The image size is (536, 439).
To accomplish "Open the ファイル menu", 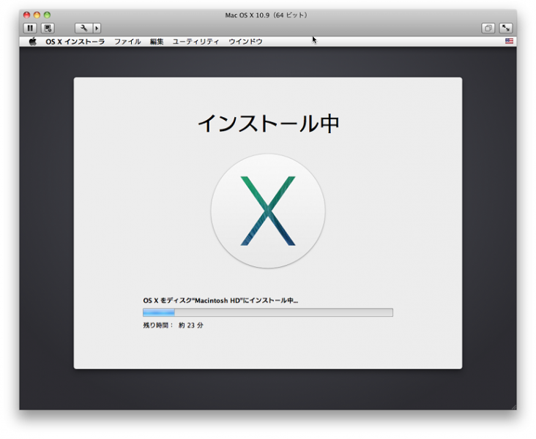I will 127,42.
